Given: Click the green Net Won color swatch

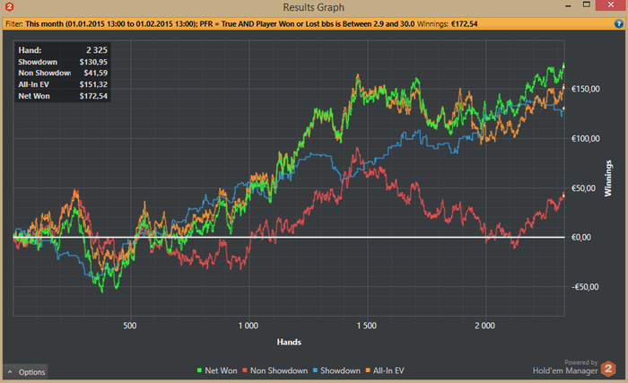Looking at the screenshot, I should pyautogui.click(x=199, y=370).
